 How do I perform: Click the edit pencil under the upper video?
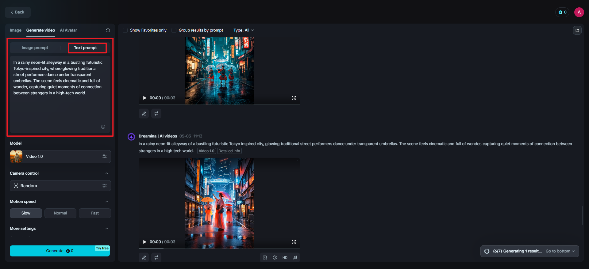click(144, 114)
